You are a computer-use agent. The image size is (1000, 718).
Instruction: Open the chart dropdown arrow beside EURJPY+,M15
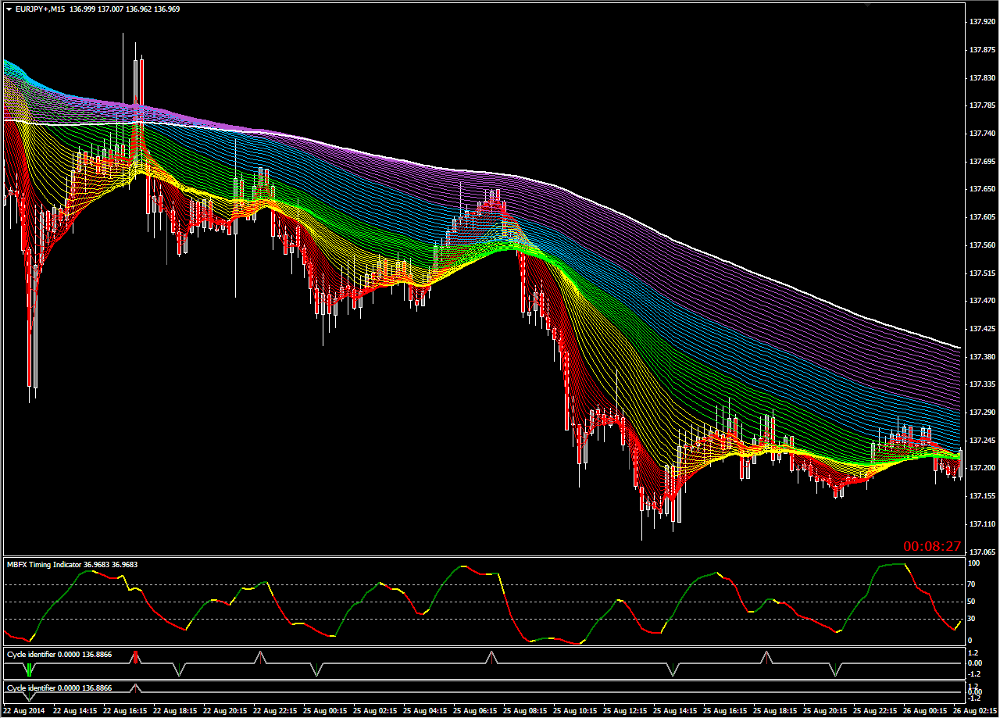click(9, 8)
